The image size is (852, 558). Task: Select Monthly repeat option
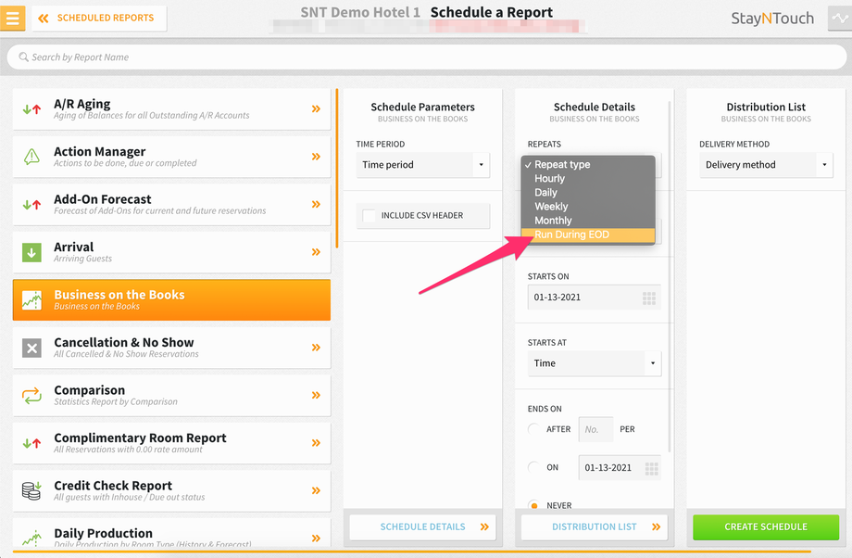click(588, 221)
